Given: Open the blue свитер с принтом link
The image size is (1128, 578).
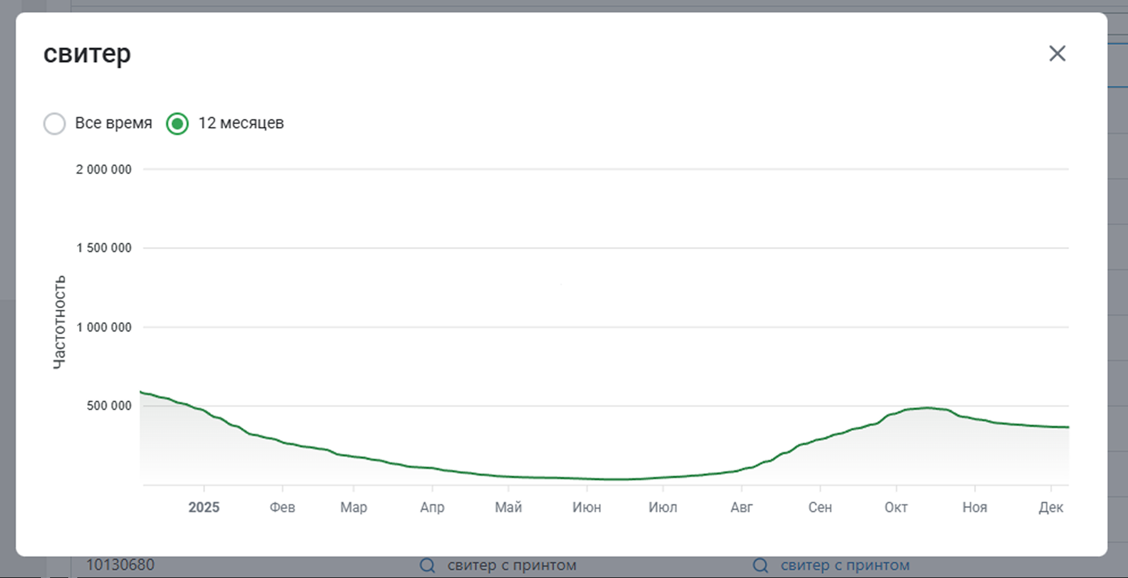Looking at the screenshot, I should [844, 566].
